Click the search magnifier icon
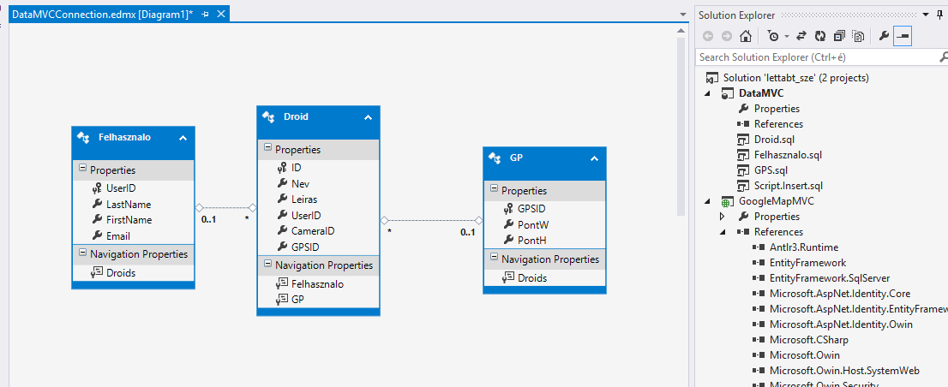 [x=943, y=57]
